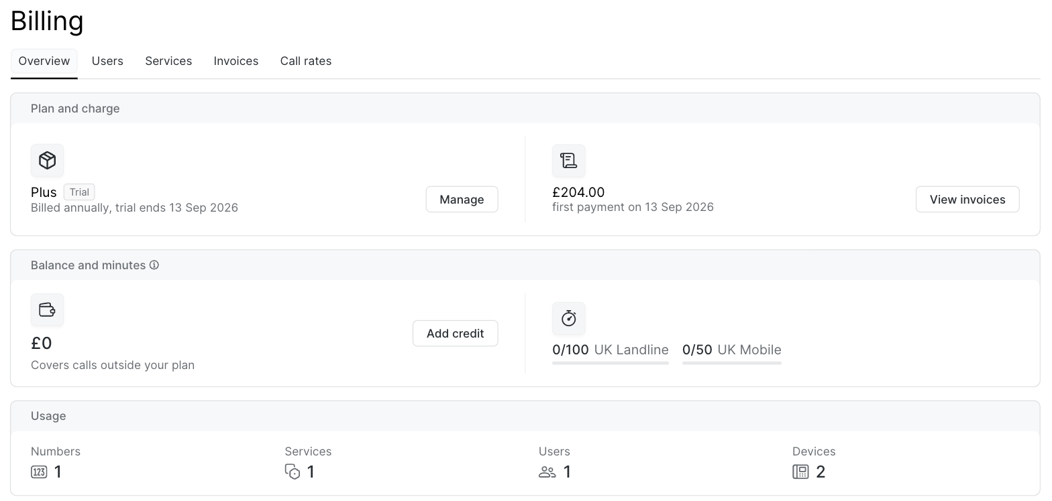The width and height of the screenshot is (1052, 501).
Task: Click the Users people icon in Usage
Action: (x=547, y=472)
